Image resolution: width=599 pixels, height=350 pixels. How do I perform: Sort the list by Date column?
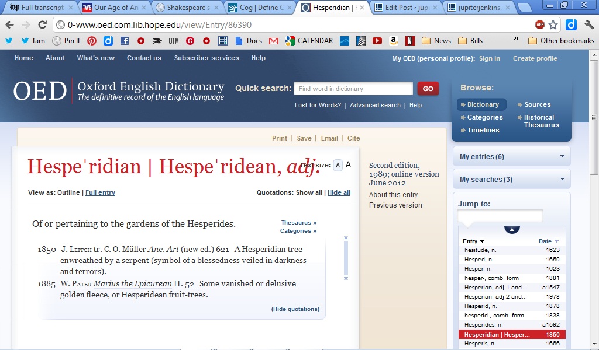tap(548, 242)
